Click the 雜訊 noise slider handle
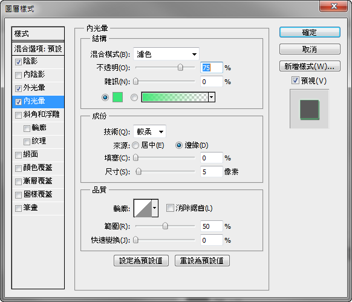The width and height of the screenshot is (352, 302). click(x=135, y=81)
